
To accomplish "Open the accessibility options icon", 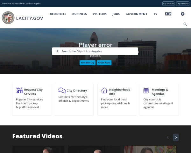I will click(182, 14).
